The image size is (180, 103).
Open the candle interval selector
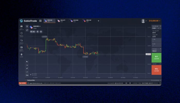point(27,65)
